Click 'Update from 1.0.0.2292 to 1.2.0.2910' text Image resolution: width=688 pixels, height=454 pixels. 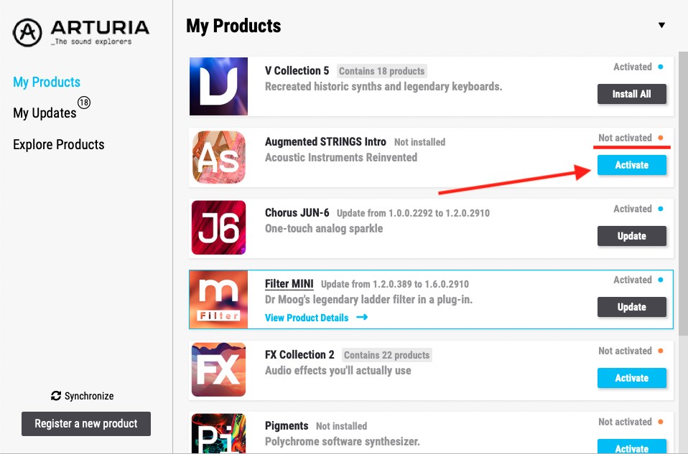[x=413, y=213]
